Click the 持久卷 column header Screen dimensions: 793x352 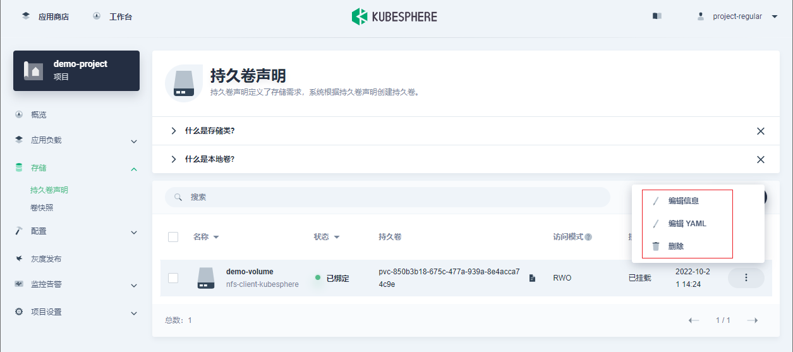point(390,237)
